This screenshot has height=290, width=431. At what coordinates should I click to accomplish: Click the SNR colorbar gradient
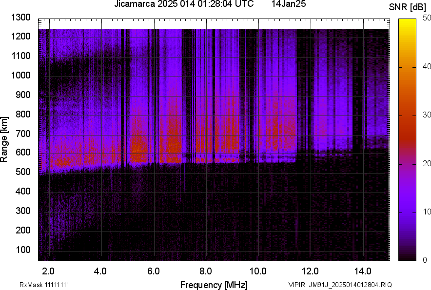[x=408, y=140]
